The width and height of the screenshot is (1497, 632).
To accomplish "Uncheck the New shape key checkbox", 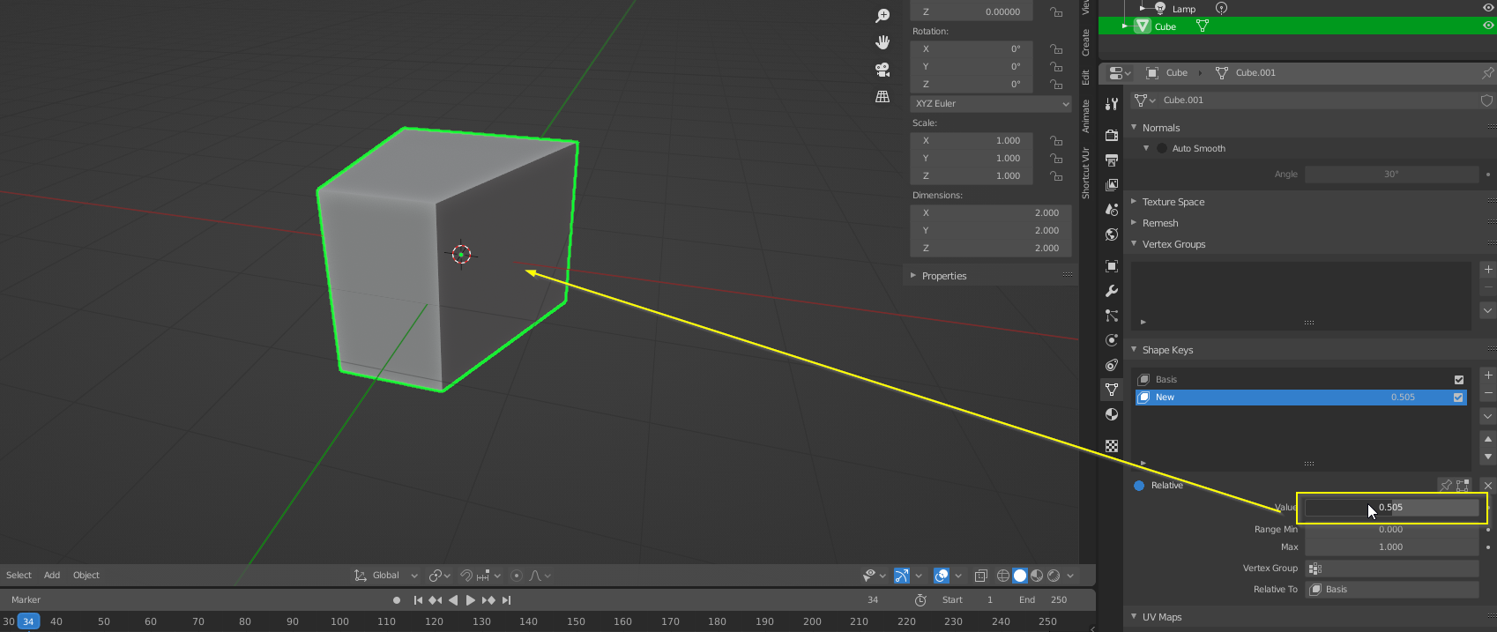I will click(x=1458, y=398).
